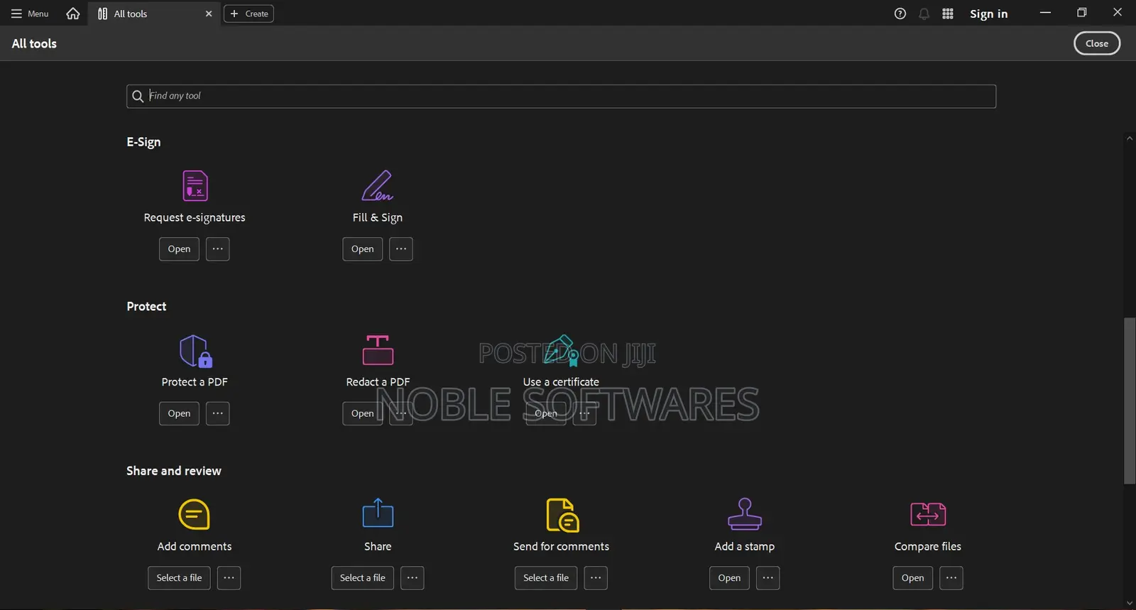Click the scroll up arrow
The height and width of the screenshot is (610, 1136).
pos(1130,138)
